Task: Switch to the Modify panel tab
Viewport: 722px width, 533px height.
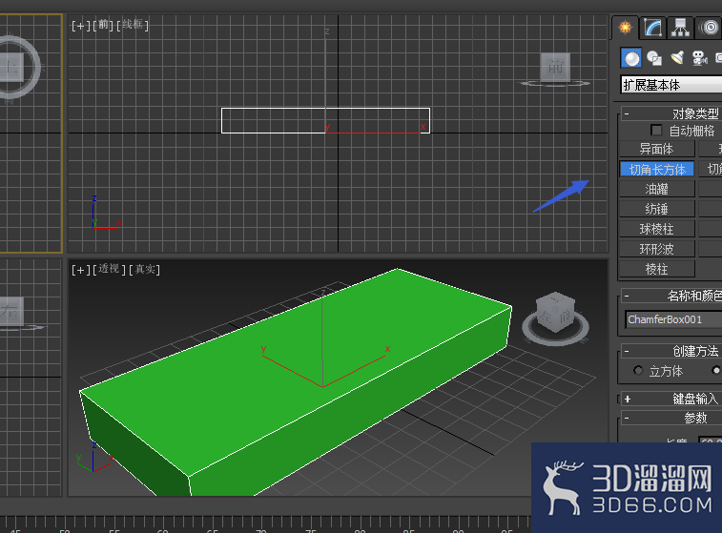Action: (x=653, y=28)
